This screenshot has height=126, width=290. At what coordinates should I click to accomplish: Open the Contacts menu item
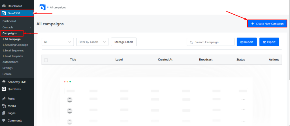tap(8, 27)
